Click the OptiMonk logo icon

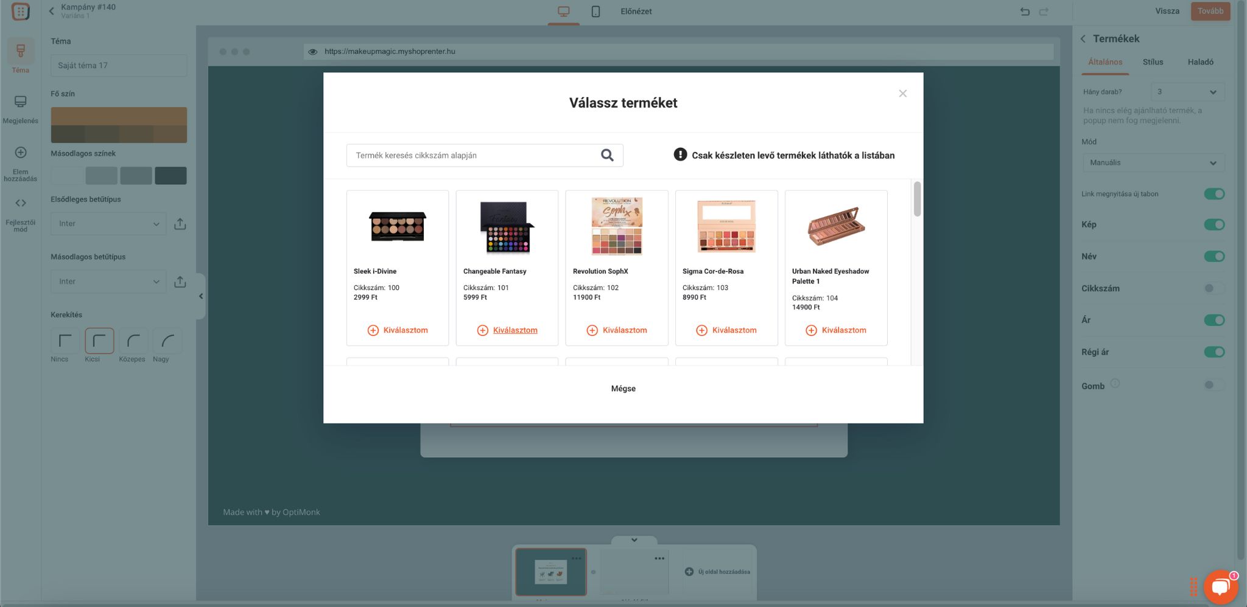coord(20,11)
